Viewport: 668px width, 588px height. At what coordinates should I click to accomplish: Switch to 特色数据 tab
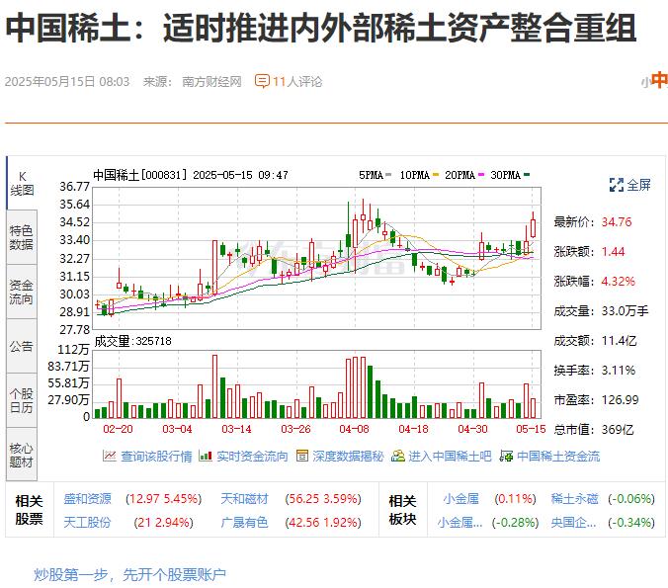click(22, 237)
